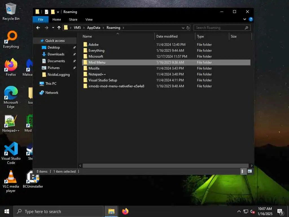Select Quick access in navigation pane
The image size is (289, 217).
[55, 41]
